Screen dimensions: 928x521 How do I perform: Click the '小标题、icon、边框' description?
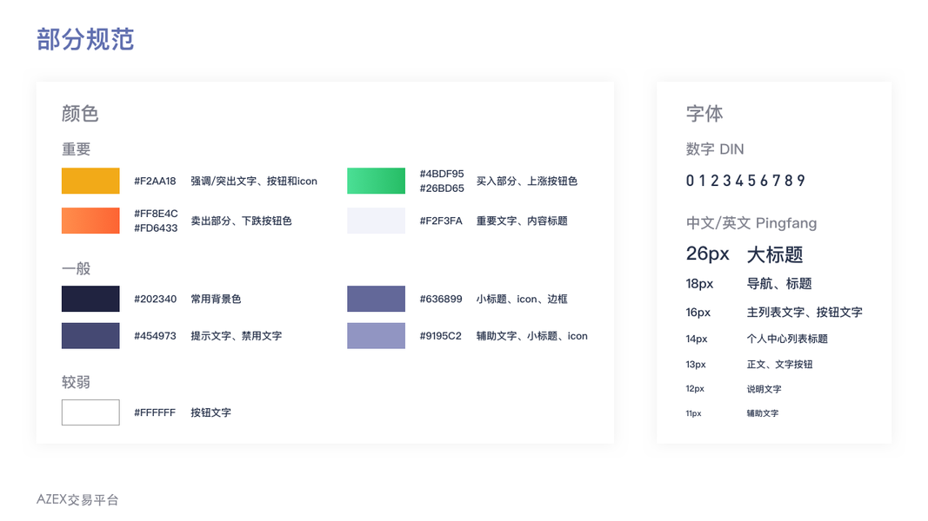[x=522, y=299]
